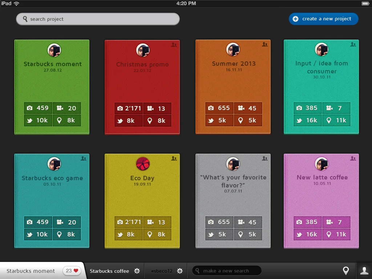Open the New latte coffee project title

pos(322,177)
